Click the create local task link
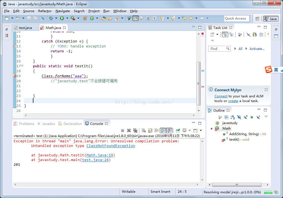This screenshot has width=283, height=198. 233,101
